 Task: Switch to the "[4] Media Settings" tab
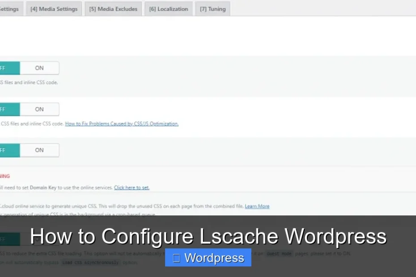pos(54,8)
